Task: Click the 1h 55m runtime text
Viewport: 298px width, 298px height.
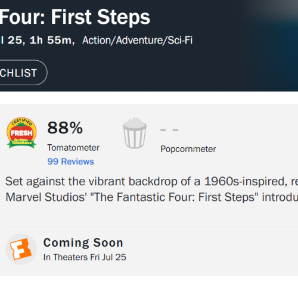Action: (x=52, y=41)
